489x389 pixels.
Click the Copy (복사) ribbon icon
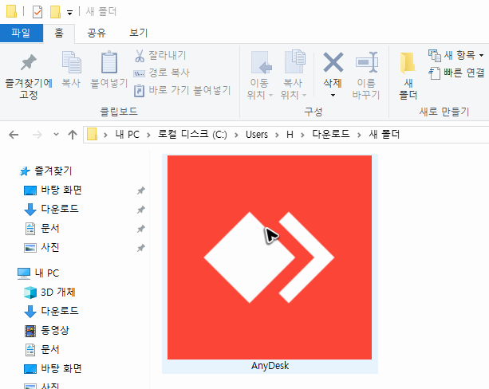tap(72, 62)
